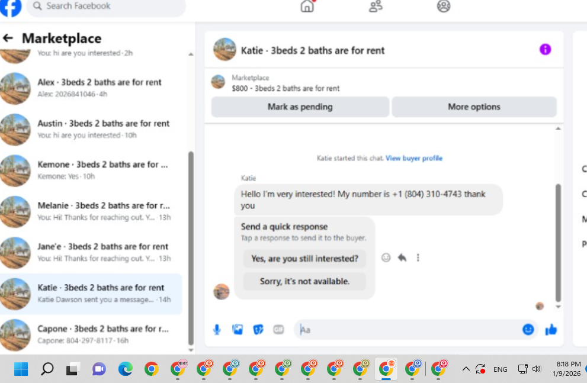
Task: Open the Facebook logo home link
Action: click(11, 7)
